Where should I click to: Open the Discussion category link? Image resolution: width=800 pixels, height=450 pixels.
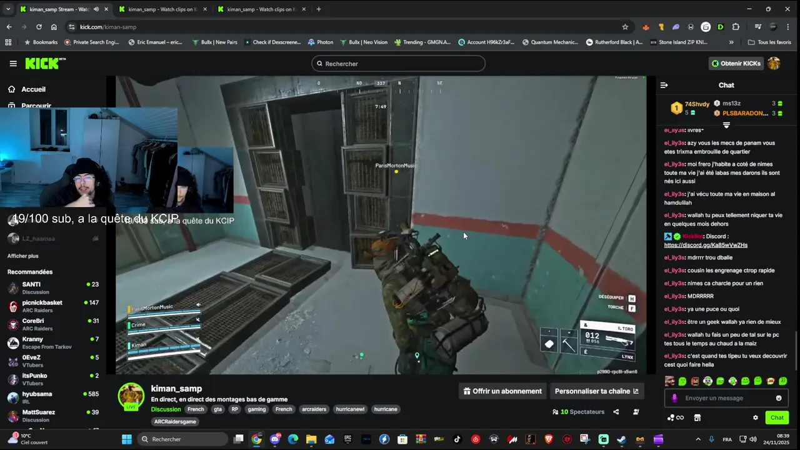(x=166, y=409)
